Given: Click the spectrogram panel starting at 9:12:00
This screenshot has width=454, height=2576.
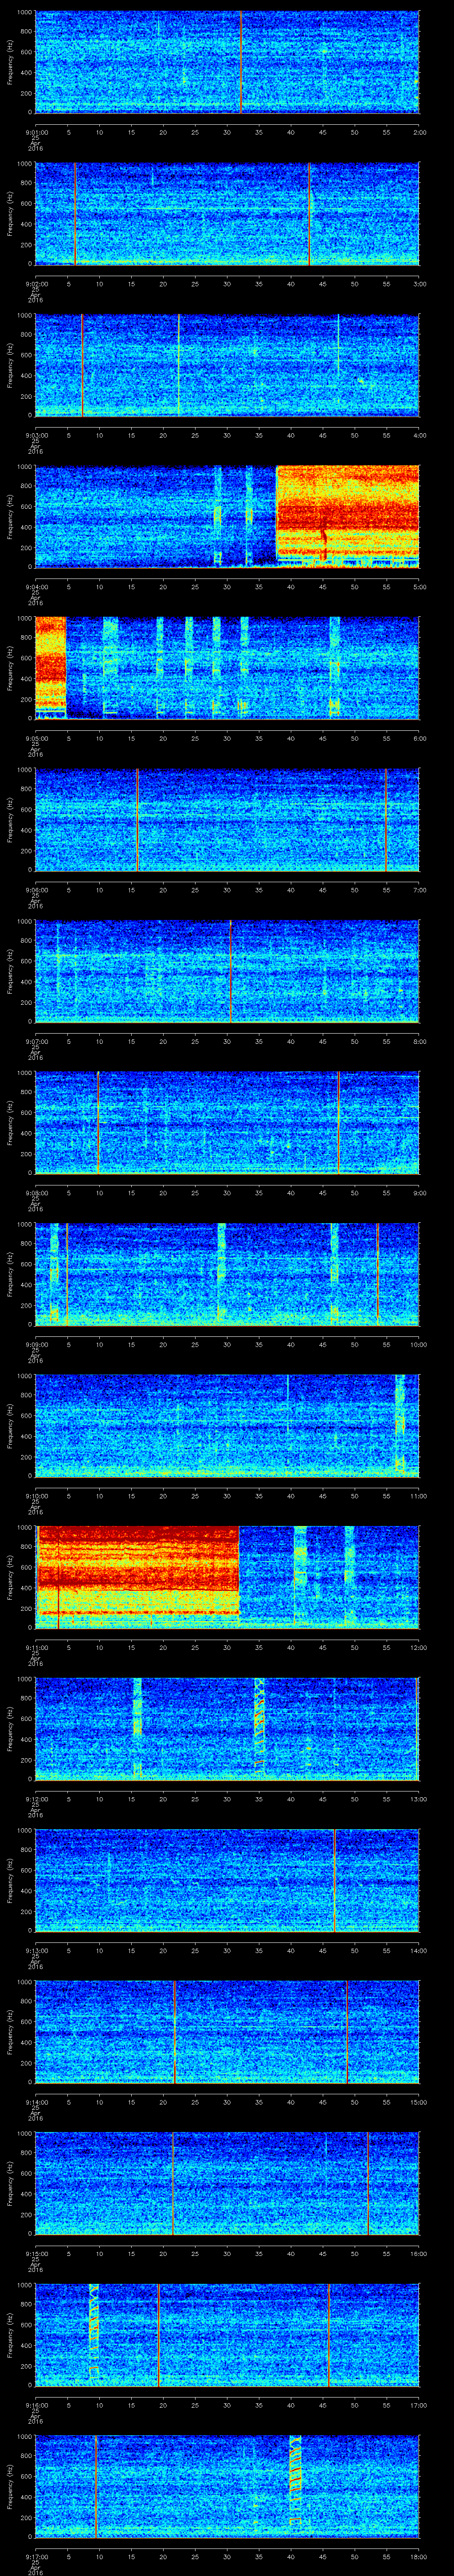Looking at the screenshot, I should pos(227,1729).
